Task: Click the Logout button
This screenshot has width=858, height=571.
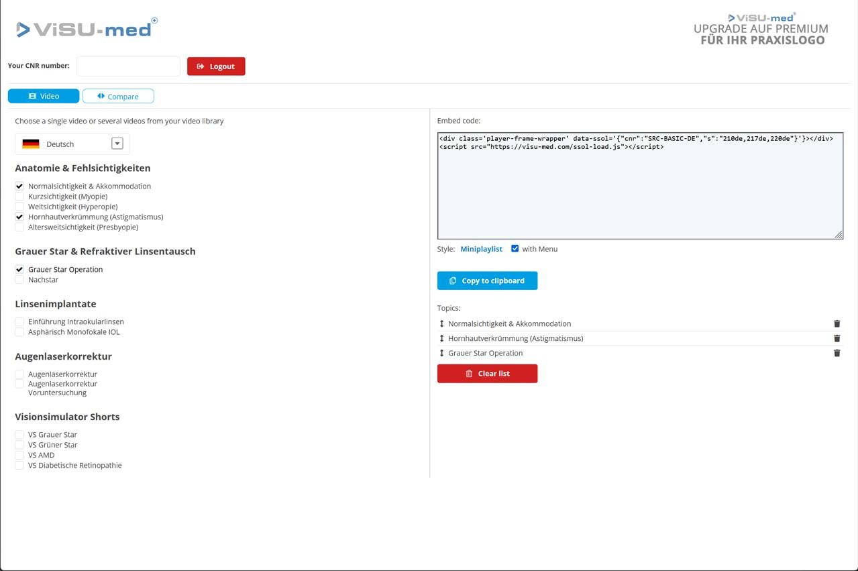Action: [216, 66]
